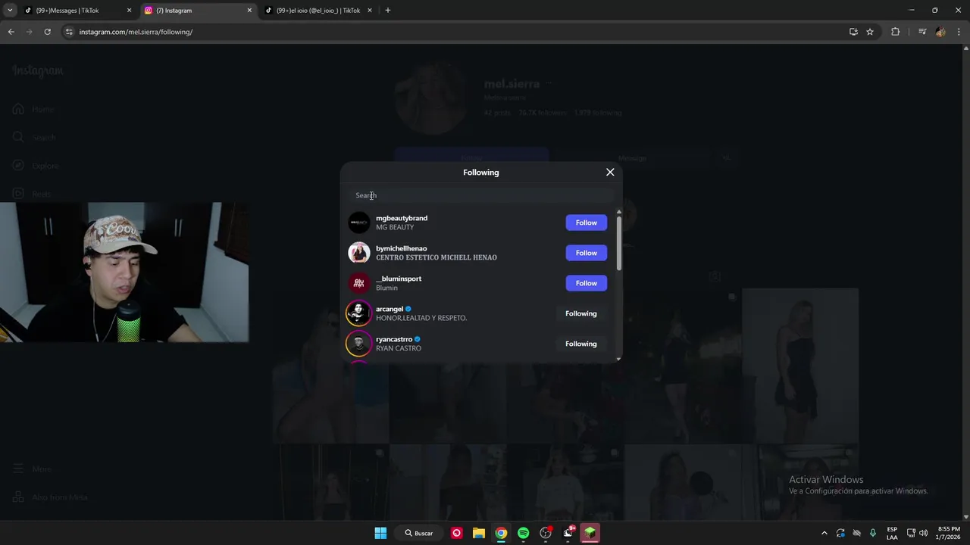This screenshot has width=970, height=545.
Task: Open mgbeautybrand profile picture
Action: click(x=358, y=223)
